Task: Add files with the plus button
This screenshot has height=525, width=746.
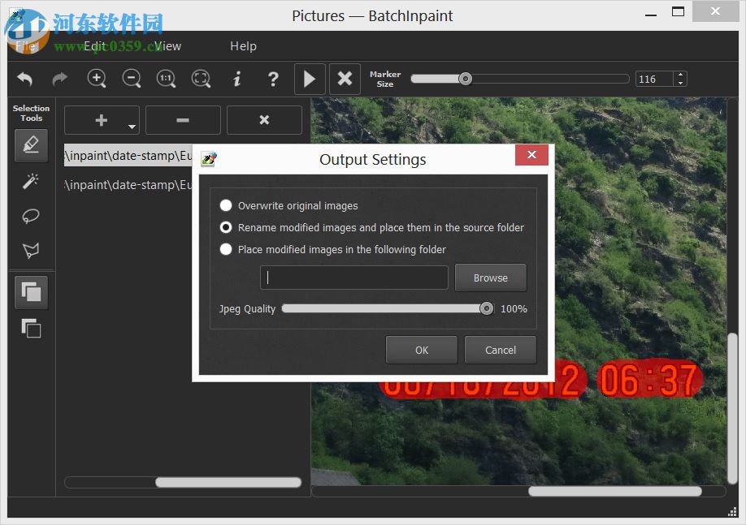Action: pos(101,120)
